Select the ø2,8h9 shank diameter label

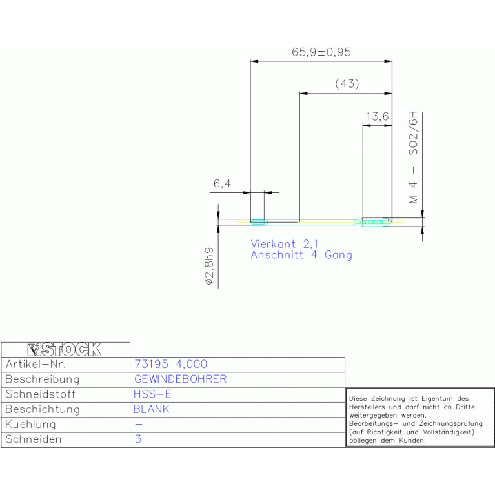[209, 266]
